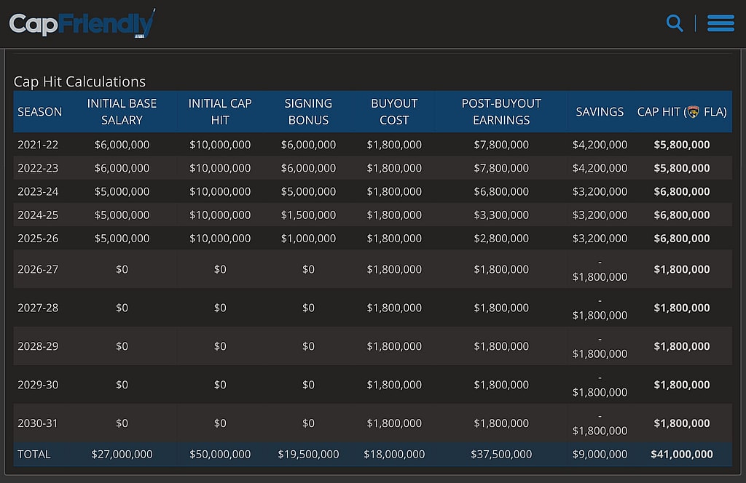This screenshot has height=483, width=746.
Task: Select the SIGNING BONUS column header
Action: tap(308, 112)
